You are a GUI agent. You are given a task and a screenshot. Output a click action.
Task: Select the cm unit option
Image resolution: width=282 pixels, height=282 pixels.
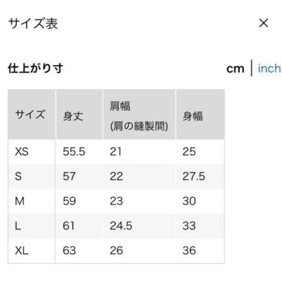[x=236, y=68]
